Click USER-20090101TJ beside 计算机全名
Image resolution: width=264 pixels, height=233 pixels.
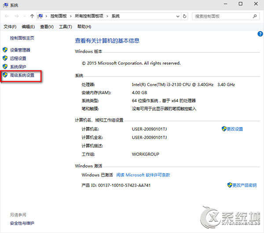(149, 138)
